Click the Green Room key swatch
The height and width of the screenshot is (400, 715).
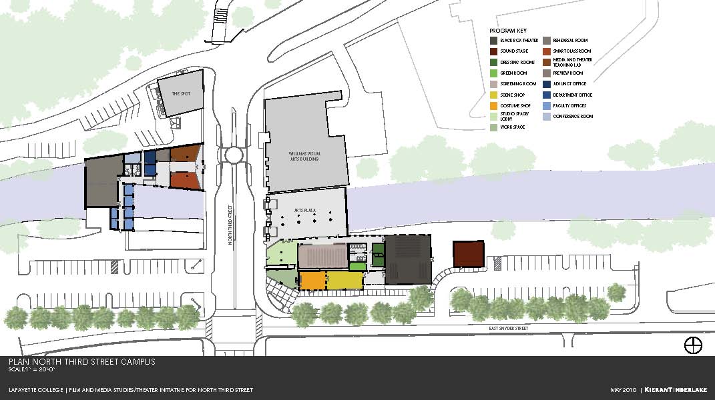click(x=493, y=73)
